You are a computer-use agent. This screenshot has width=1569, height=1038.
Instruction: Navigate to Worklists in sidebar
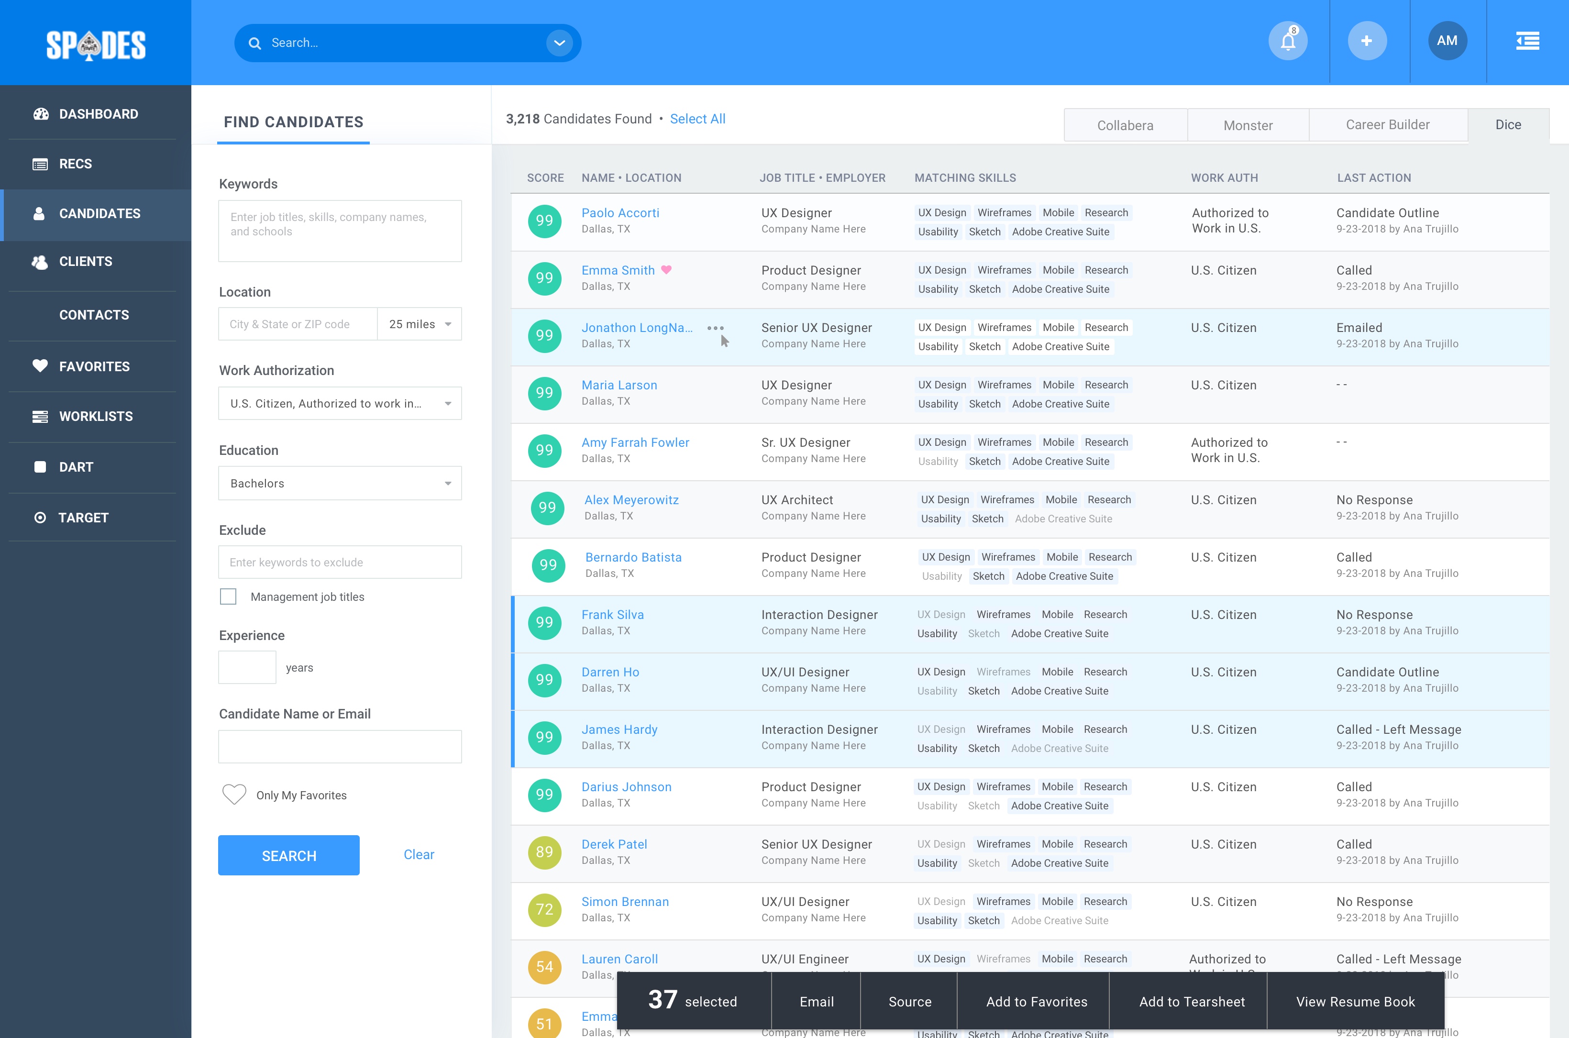point(97,416)
